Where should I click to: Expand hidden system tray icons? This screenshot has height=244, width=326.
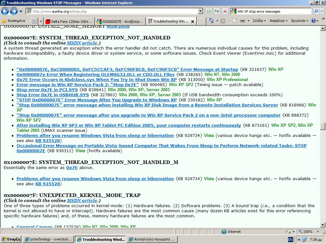click(x=299, y=240)
